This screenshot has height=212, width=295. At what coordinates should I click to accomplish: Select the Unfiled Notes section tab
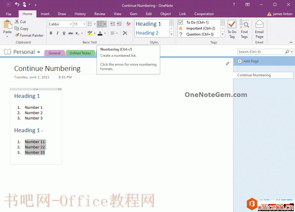[x=80, y=53]
